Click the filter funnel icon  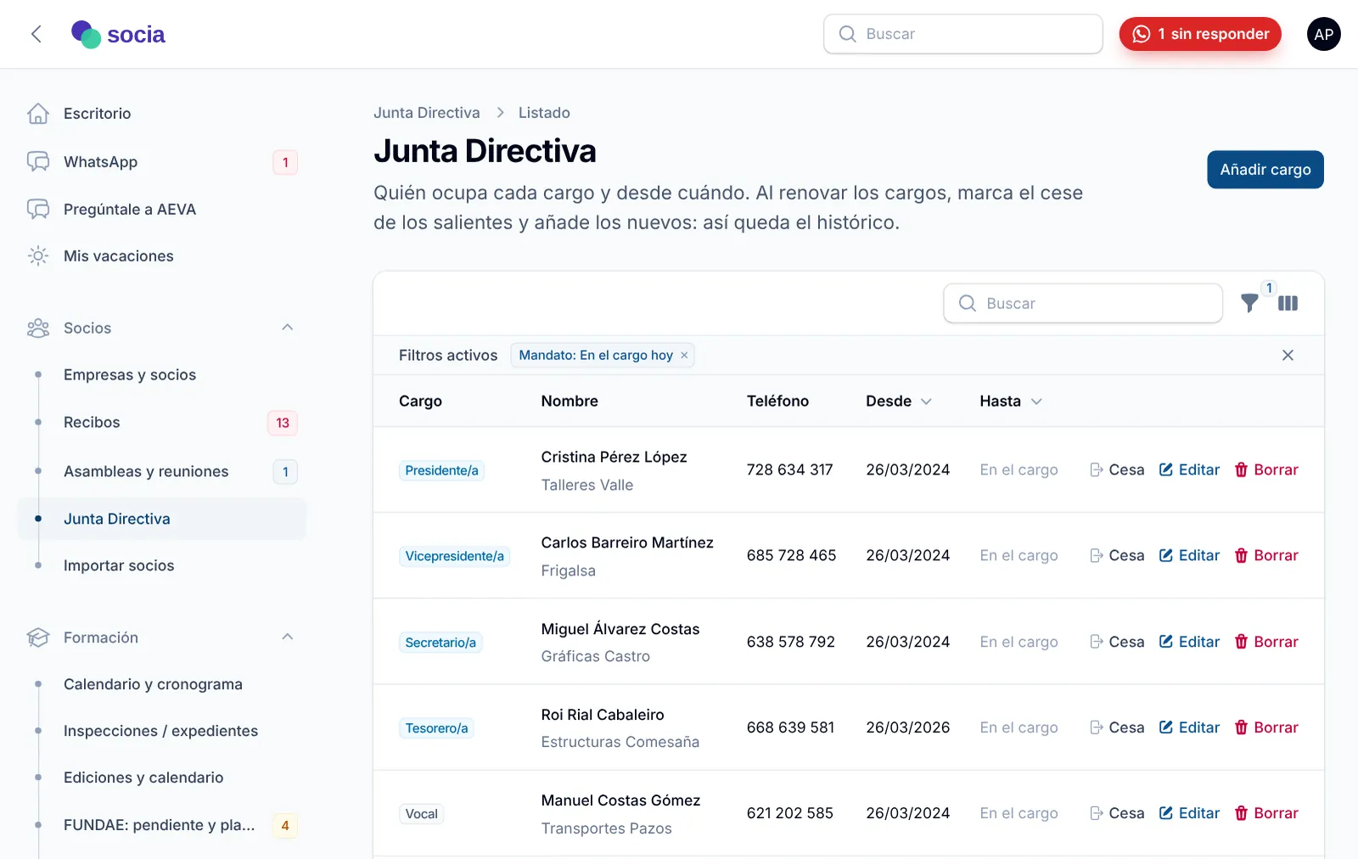tap(1249, 303)
